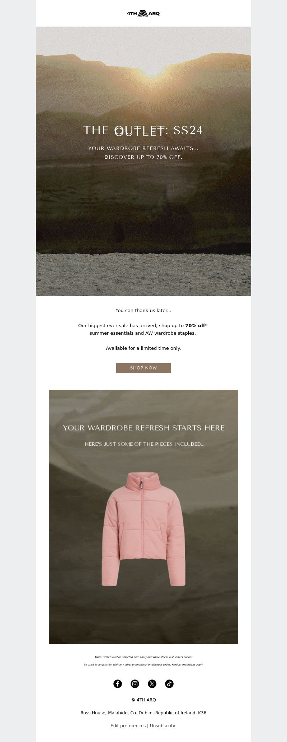Open the Facebook social icon
Image resolution: width=287 pixels, height=742 pixels.
(118, 684)
